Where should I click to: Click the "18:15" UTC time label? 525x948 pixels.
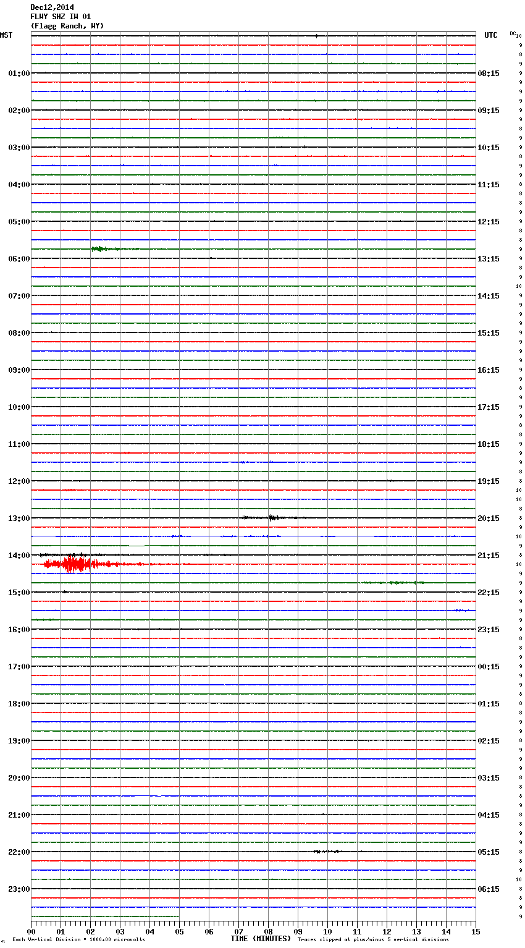(489, 444)
